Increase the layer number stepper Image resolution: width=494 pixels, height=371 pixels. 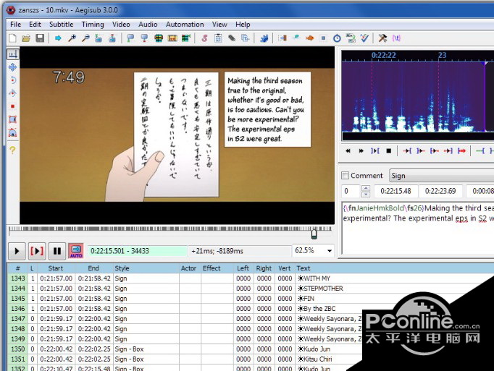pos(366,188)
